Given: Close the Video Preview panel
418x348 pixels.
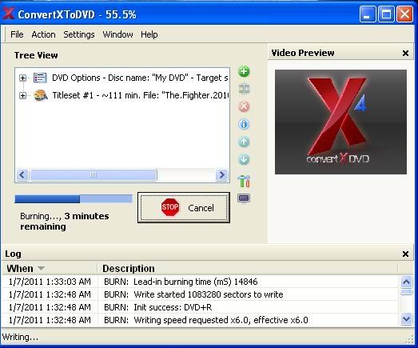Looking at the screenshot, I should [x=405, y=53].
